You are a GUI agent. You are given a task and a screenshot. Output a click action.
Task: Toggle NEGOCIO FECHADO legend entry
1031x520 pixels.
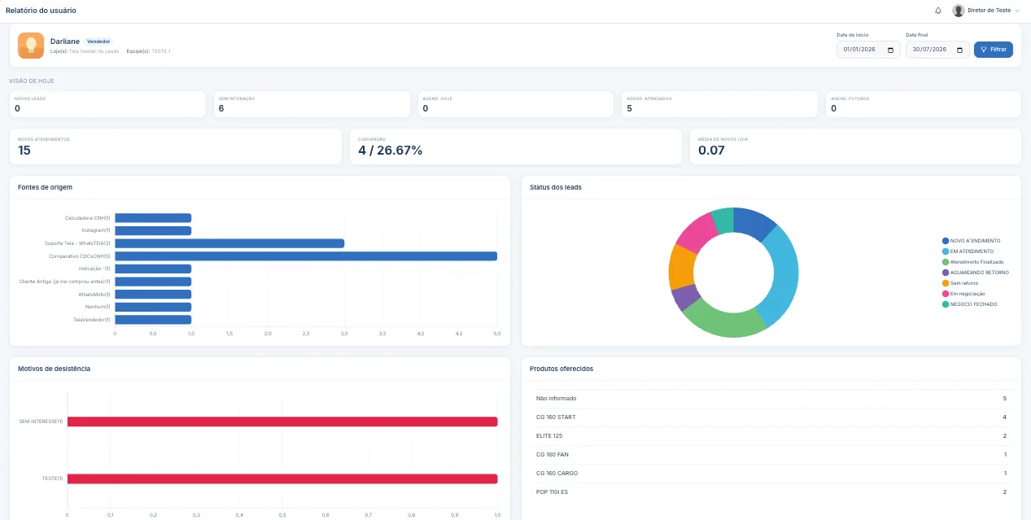(970, 304)
